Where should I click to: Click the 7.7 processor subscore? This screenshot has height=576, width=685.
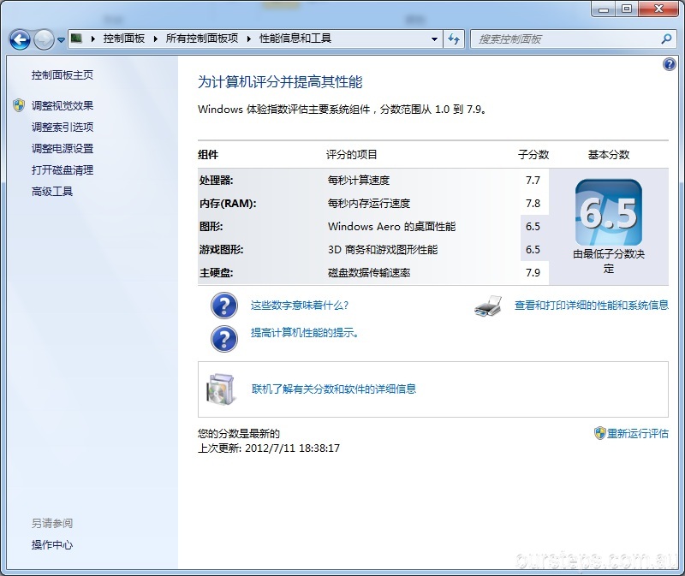[x=533, y=180]
